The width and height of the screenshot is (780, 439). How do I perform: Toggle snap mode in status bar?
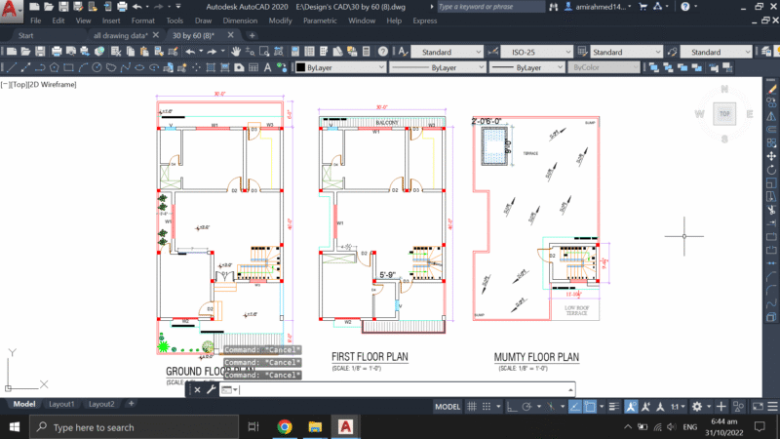pyautogui.click(x=487, y=407)
